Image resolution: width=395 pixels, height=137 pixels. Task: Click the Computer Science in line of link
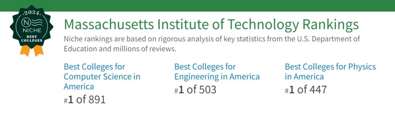pyautogui.click(x=102, y=77)
